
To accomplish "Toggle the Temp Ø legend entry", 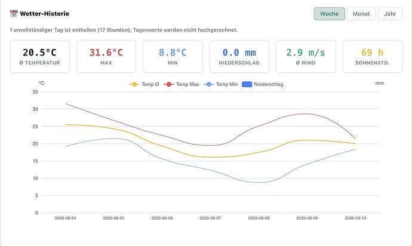I will click(x=144, y=84).
